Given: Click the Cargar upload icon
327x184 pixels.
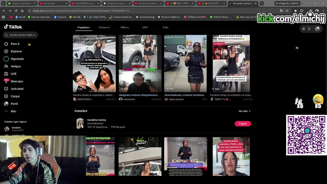Looking at the screenshot, I should (6, 96).
